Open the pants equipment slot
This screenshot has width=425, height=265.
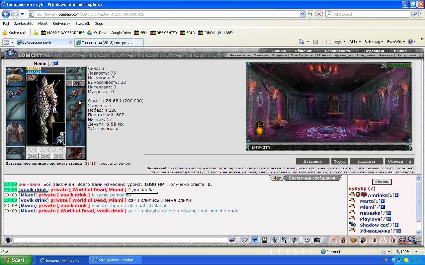click(76, 133)
